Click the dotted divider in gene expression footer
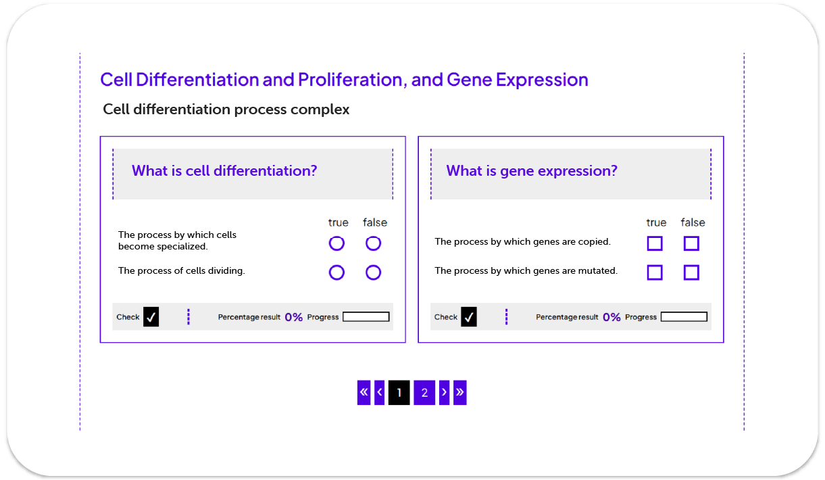Image resolution: width=825 pixels, height=480 pixels. click(506, 316)
